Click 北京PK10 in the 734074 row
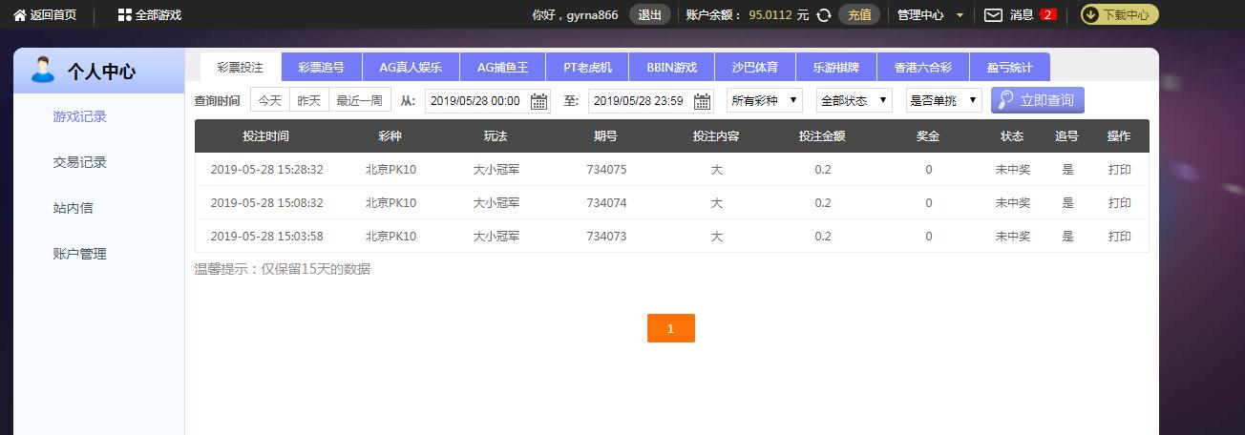The height and width of the screenshot is (435, 1245). pyautogui.click(x=390, y=203)
